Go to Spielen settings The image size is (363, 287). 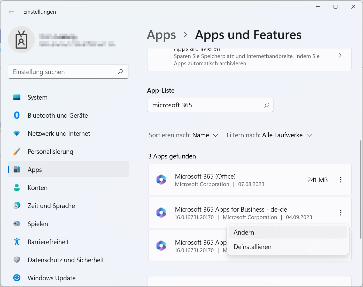coord(68,224)
